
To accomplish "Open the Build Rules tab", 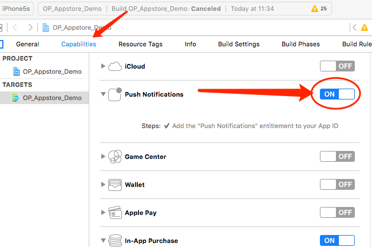I will point(357,44).
